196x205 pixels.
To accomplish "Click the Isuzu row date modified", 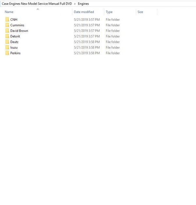I will (87, 47).
